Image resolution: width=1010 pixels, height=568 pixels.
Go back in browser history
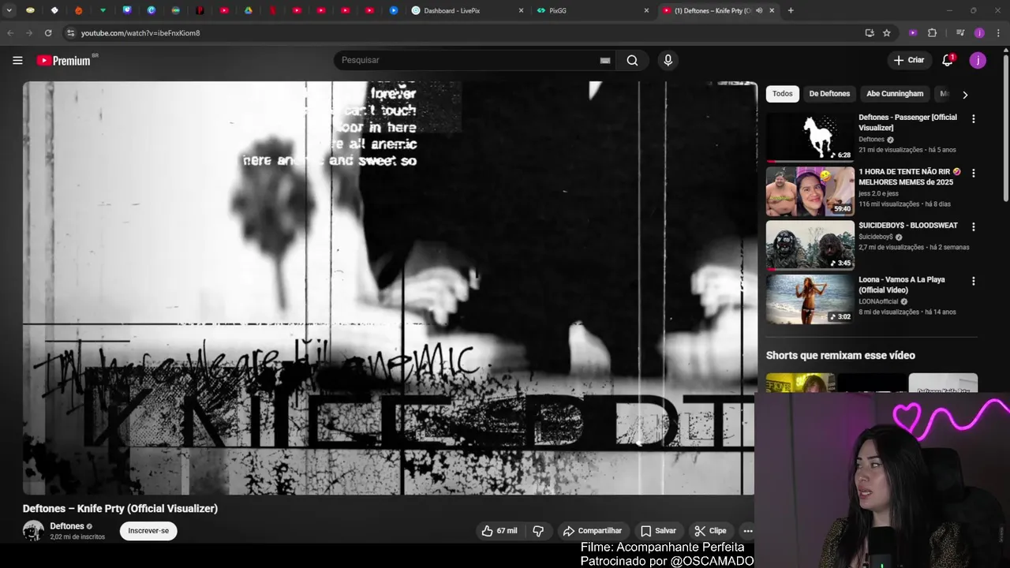coord(10,33)
